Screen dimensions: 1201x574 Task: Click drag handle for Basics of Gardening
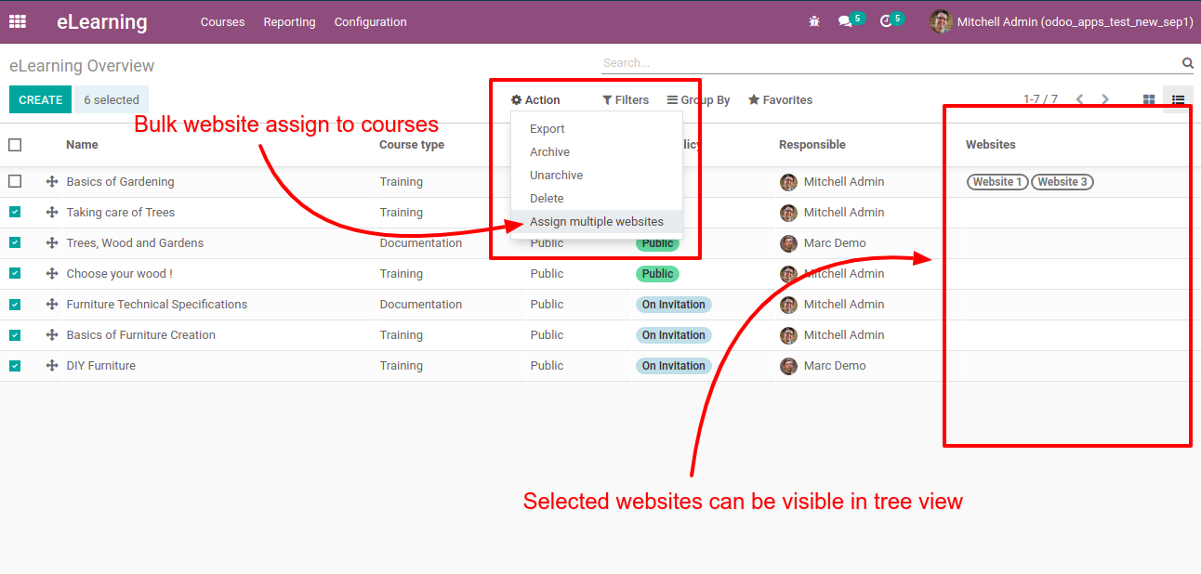pyautogui.click(x=52, y=182)
